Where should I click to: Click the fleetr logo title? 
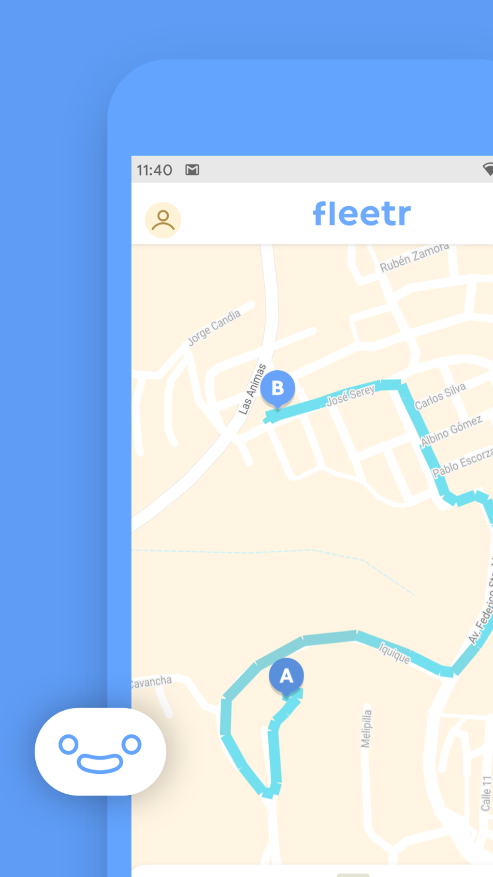point(362,214)
